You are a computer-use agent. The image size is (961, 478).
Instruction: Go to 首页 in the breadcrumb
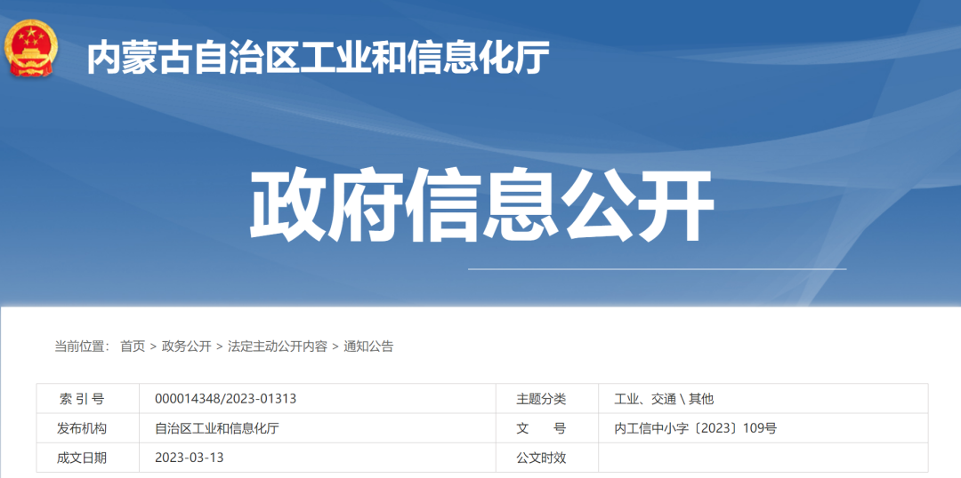click(x=133, y=347)
